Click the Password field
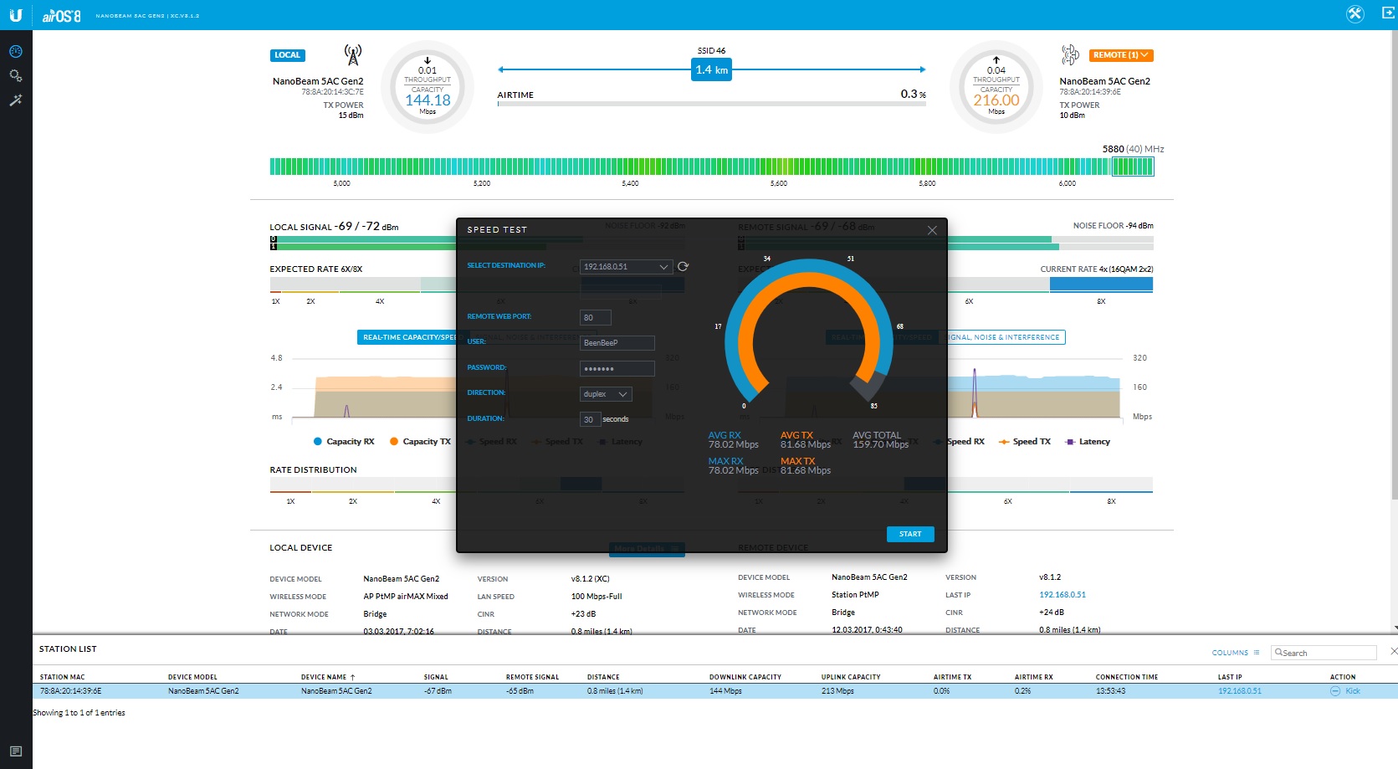Image resolution: width=1398 pixels, height=769 pixels. [617, 369]
